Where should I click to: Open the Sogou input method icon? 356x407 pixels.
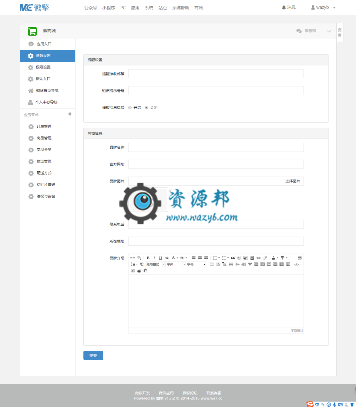[310, 404]
